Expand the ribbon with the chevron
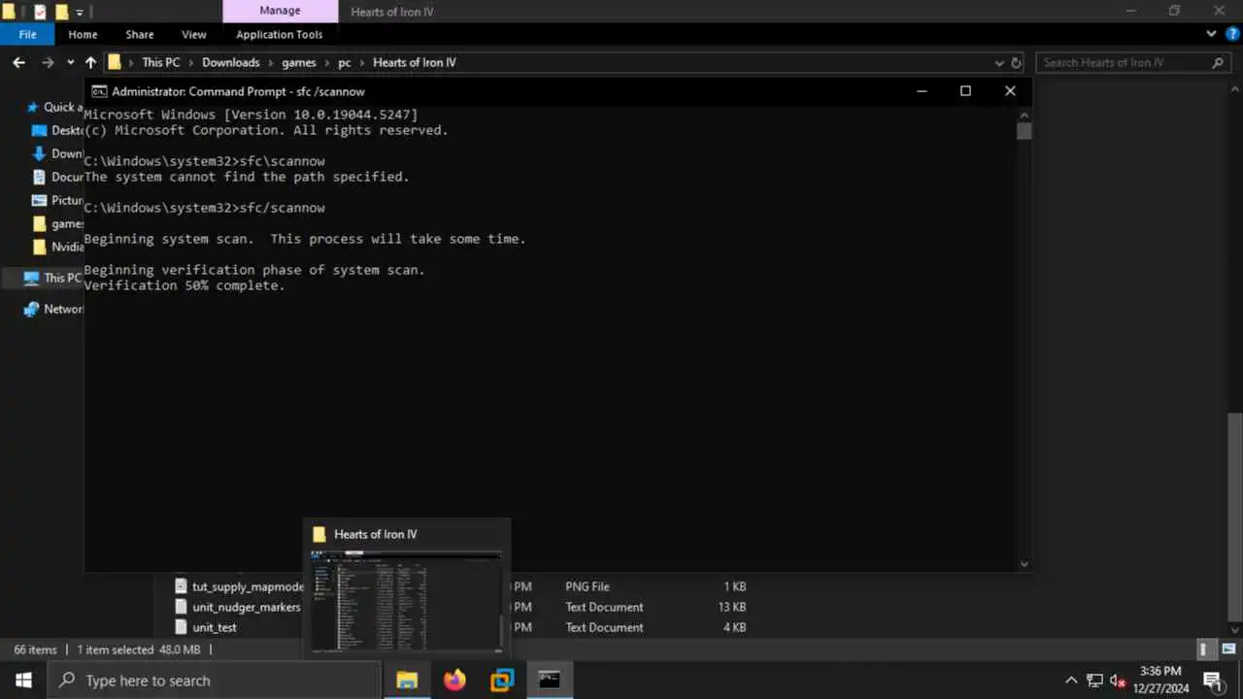This screenshot has width=1243, height=699. click(x=1211, y=34)
